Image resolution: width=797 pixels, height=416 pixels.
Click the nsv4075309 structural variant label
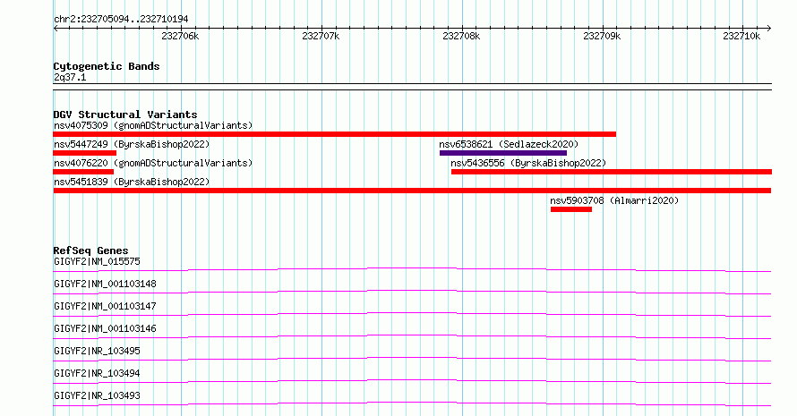(x=153, y=125)
